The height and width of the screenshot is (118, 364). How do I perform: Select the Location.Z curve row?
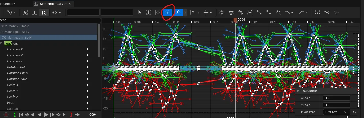point(48,61)
